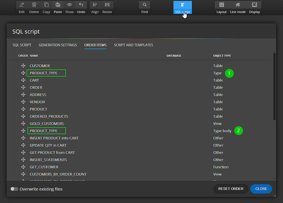Viewport: 283px width, 203px height.
Task: Click the blue Close button
Action: (261, 189)
